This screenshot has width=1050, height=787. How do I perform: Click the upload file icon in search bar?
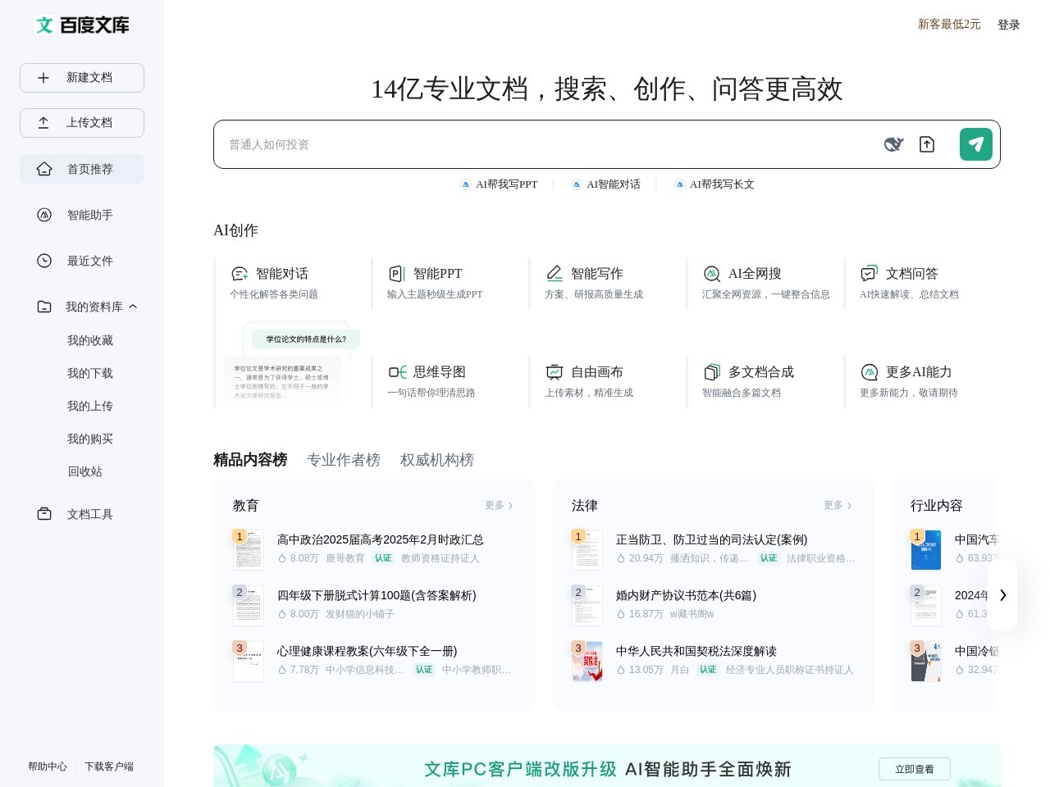(927, 144)
